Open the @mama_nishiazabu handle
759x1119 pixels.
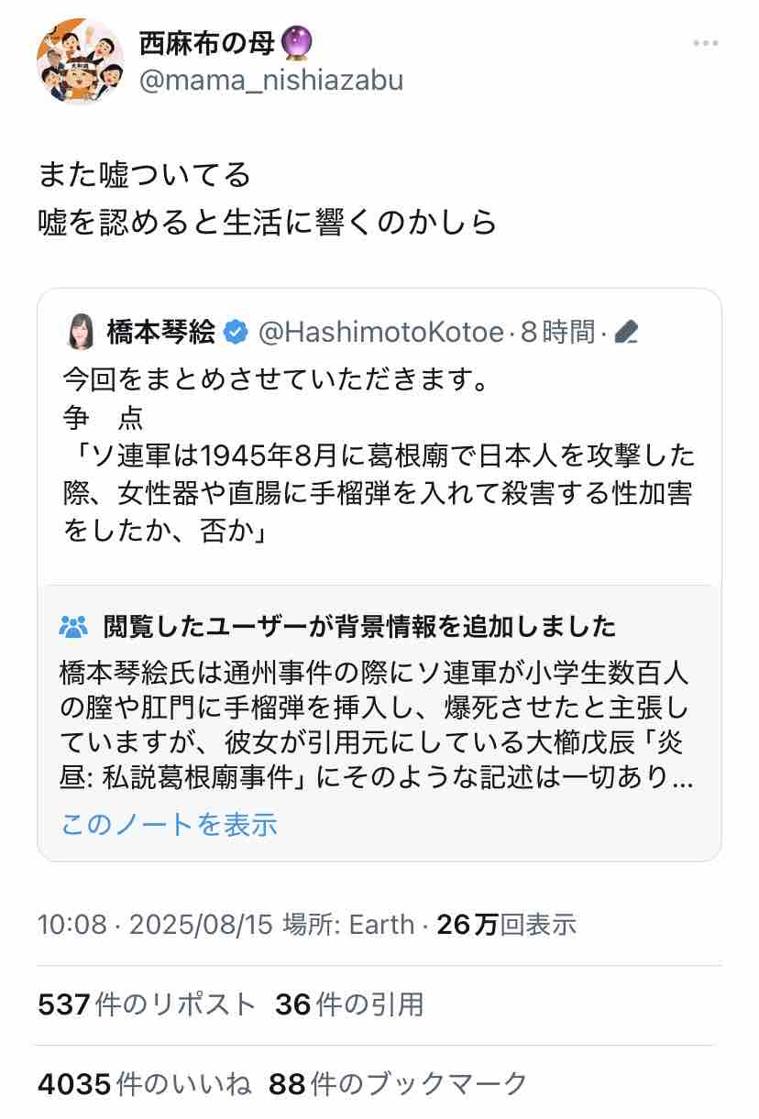(271, 80)
